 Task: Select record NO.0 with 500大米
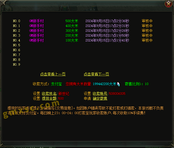[83, 21]
